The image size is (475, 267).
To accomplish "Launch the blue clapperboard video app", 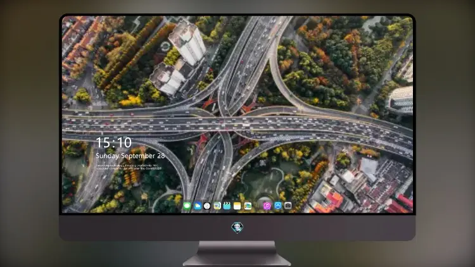I will pyautogui.click(x=227, y=206).
